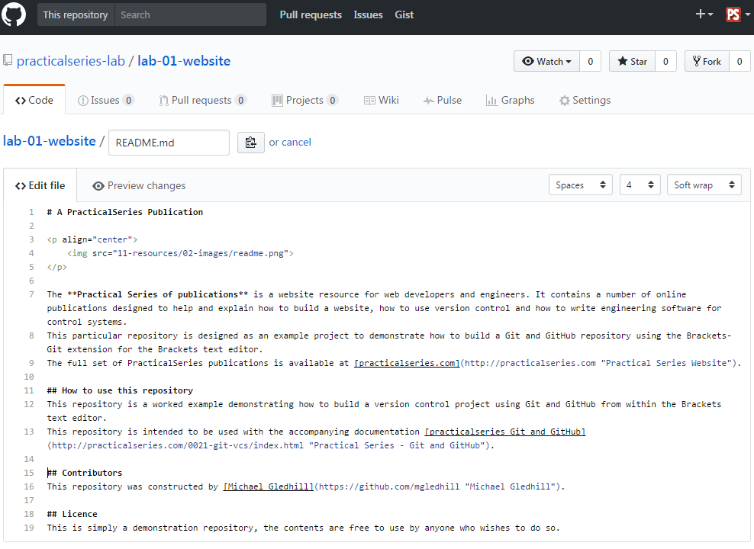Open the Wiki tab
The width and height of the screenshot is (754, 549).
[382, 100]
